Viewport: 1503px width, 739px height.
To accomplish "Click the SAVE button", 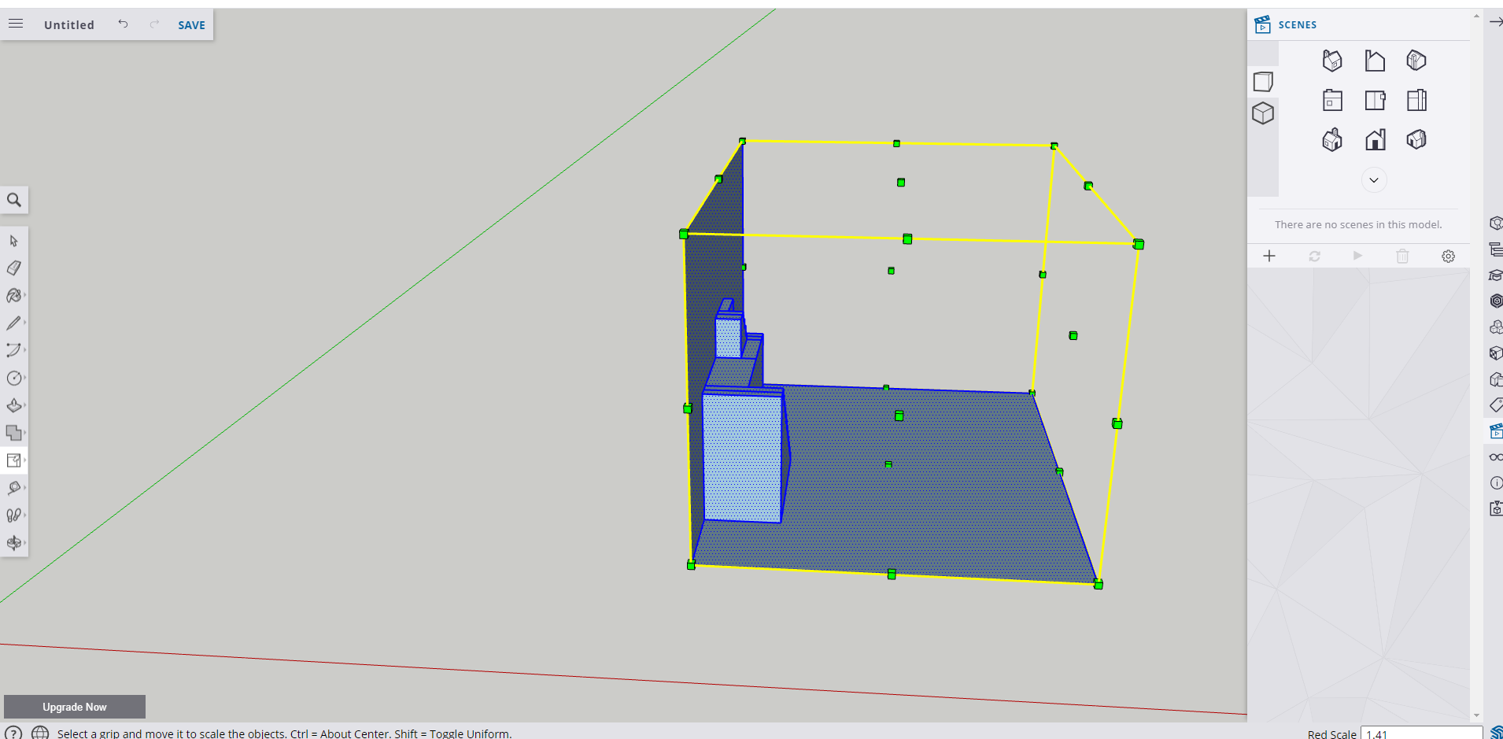I will click(x=190, y=24).
